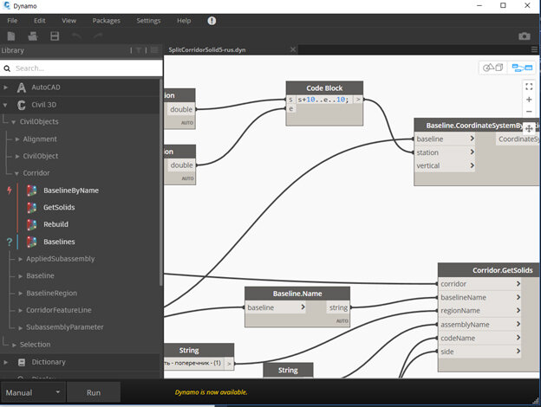Viewport: 541px width, 407px height.
Task: Collapse the Civil 3D library category
Action: 5,105
